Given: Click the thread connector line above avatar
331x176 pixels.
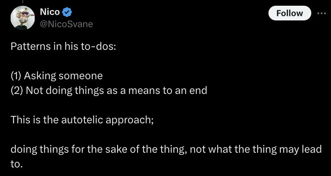Looking at the screenshot, I should [22, 2].
